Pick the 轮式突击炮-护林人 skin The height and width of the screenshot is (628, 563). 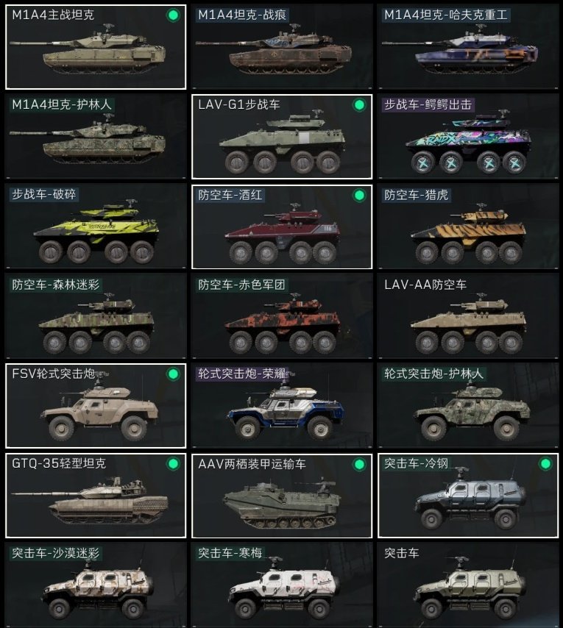pyautogui.click(x=468, y=406)
